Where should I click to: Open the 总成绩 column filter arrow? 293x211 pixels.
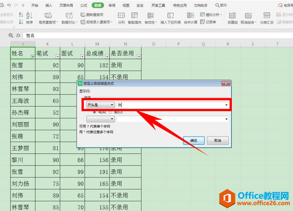coord(107,57)
